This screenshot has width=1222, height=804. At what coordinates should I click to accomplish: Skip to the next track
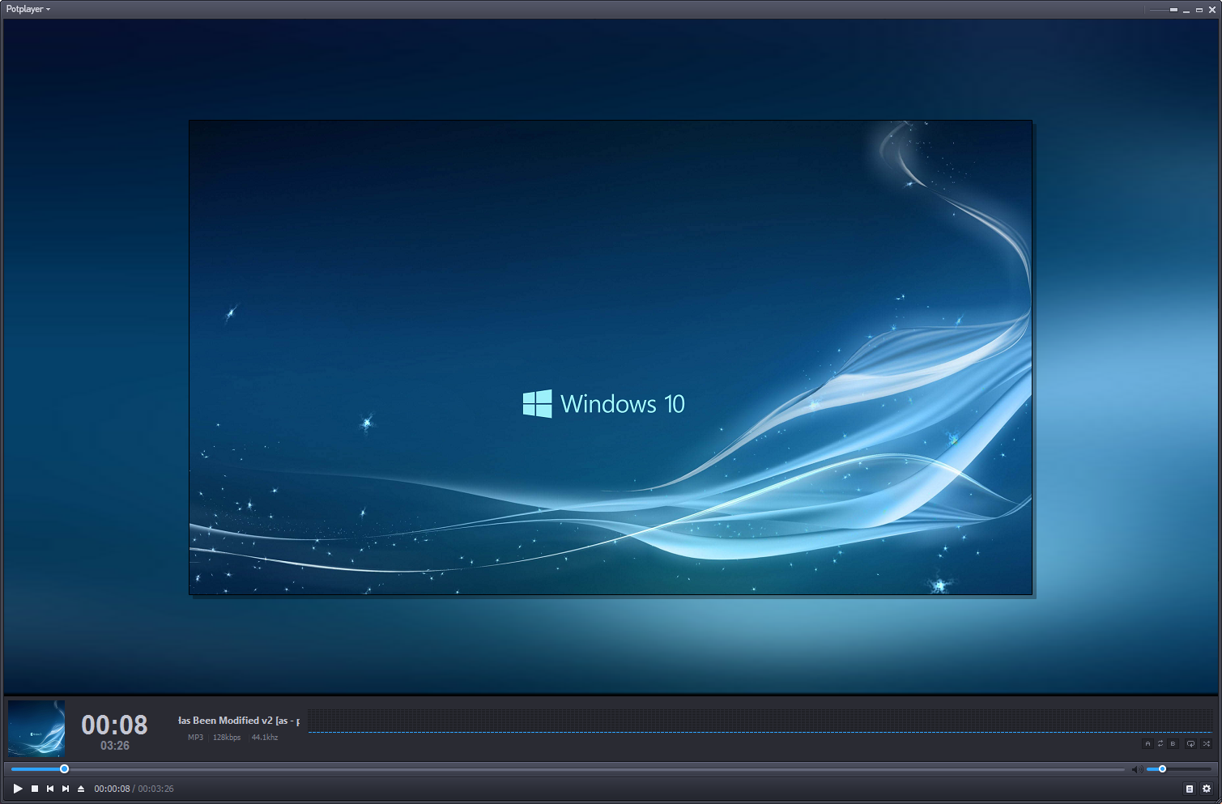(x=66, y=789)
